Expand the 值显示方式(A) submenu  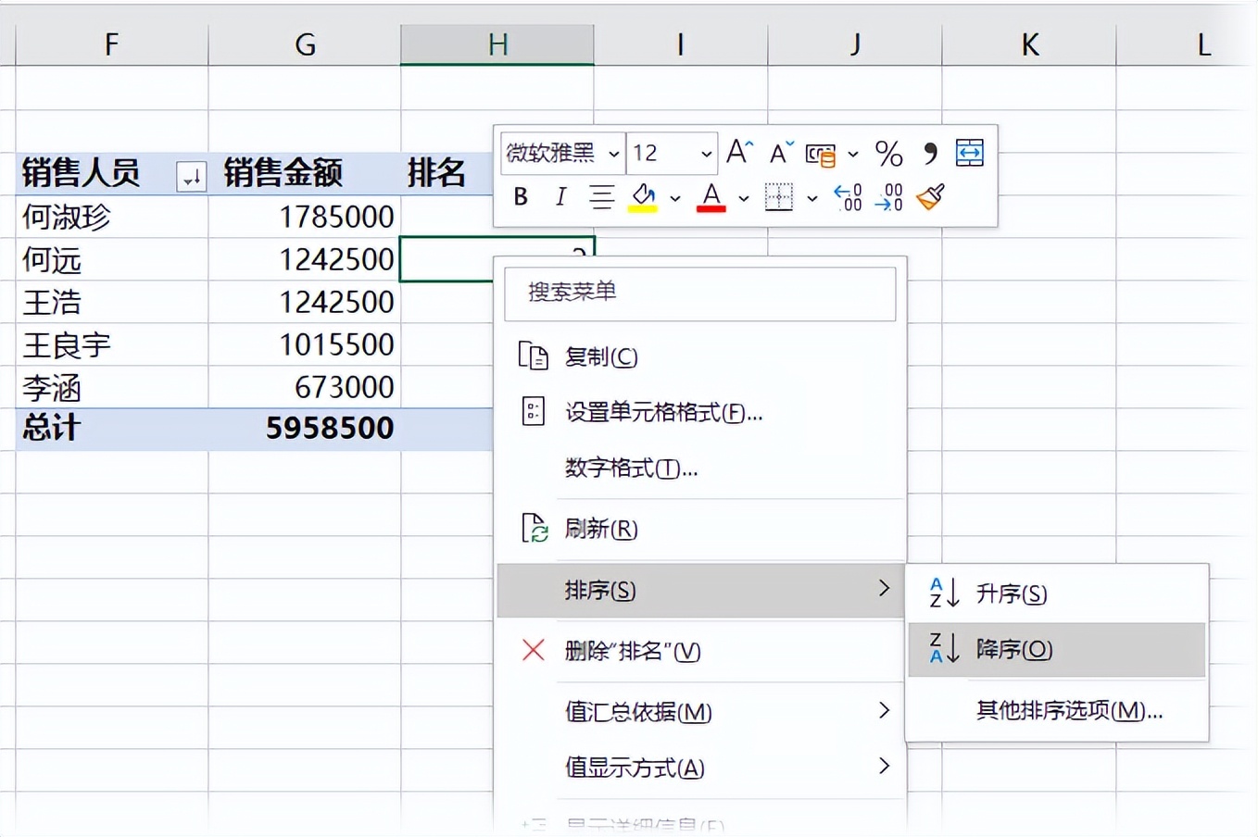coord(700,767)
